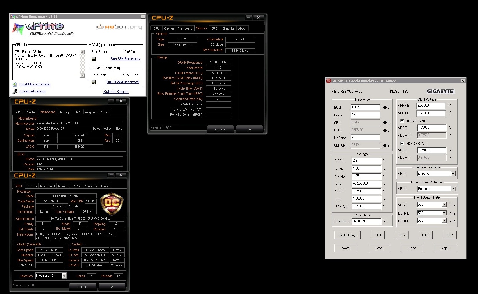Click Run 32M Benchmark link
Viewport: 478px width, 294px height.
[125, 59]
